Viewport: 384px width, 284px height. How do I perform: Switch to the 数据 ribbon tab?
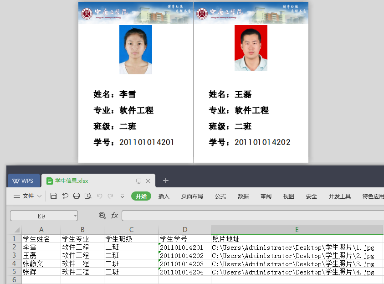point(243,196)
